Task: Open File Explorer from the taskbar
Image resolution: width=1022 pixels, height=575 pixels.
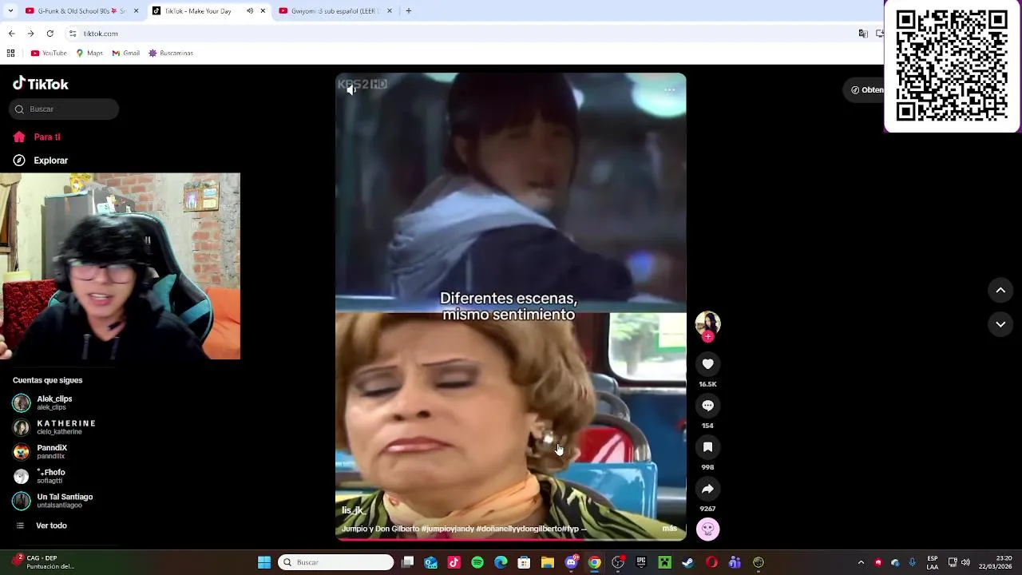Action: tap(548, 562)
